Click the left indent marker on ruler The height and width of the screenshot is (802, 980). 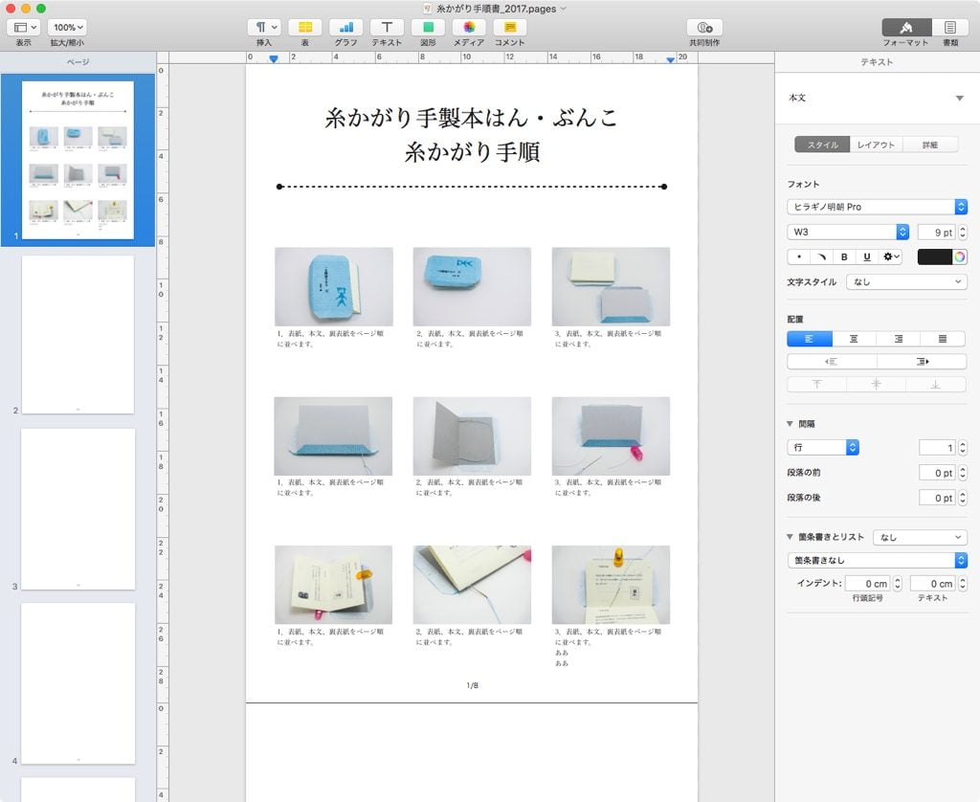pyautogui.click(x=273, y=58)
